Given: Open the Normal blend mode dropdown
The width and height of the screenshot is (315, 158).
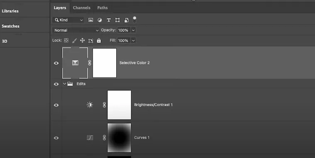Looking at the screenshot, I should [x=76, y=30].
